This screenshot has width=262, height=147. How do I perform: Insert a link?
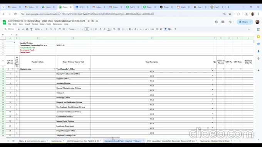[x=153, y=29]
